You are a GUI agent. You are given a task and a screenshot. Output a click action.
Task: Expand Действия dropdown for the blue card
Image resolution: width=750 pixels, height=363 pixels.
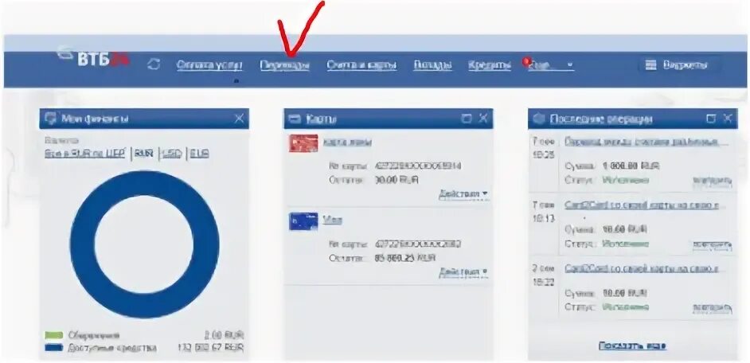pyautogui.click(x=463, y=272)
